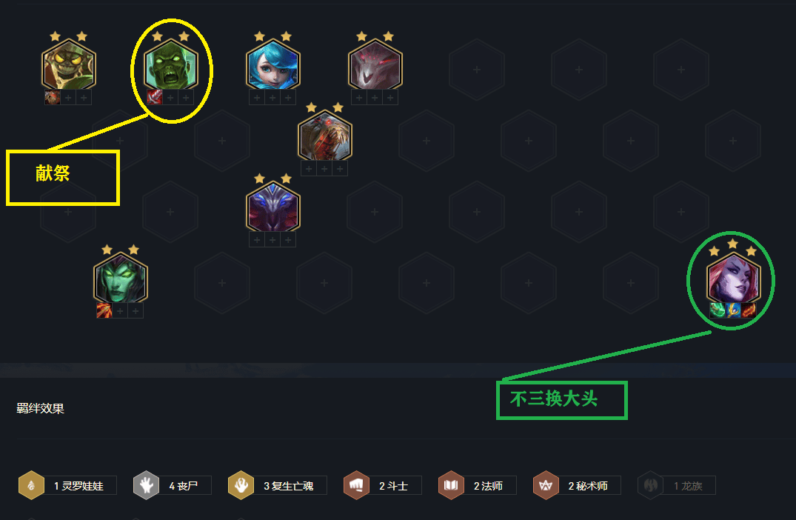Click the inactive 1 龙族 trait badge
Viewport: 796px width, 520px height.
tap(677, 485)
